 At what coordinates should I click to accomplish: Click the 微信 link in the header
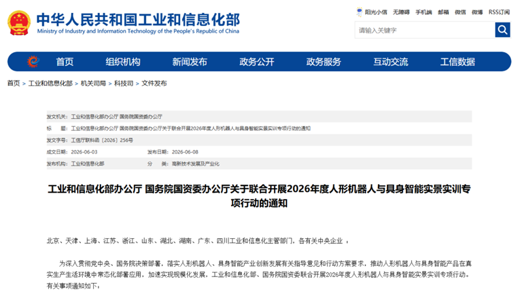click(461, 12)
